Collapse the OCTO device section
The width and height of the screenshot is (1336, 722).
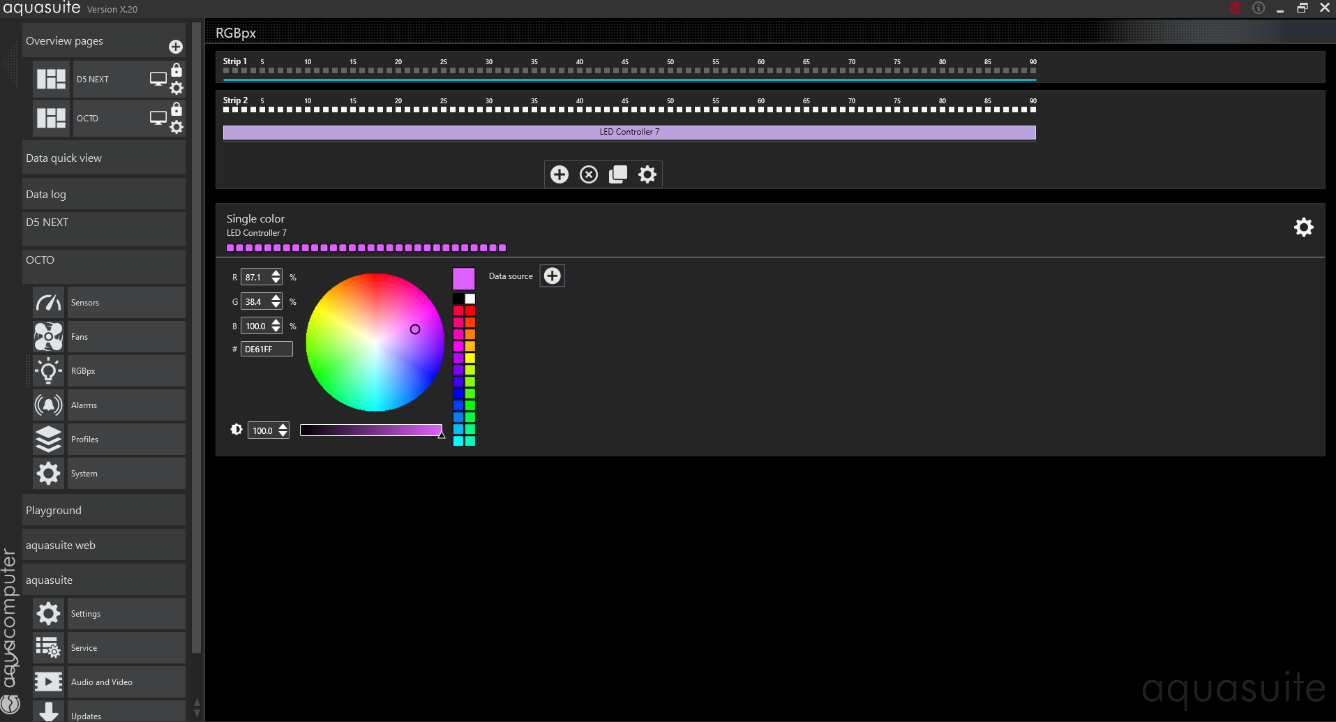(103, 260)
